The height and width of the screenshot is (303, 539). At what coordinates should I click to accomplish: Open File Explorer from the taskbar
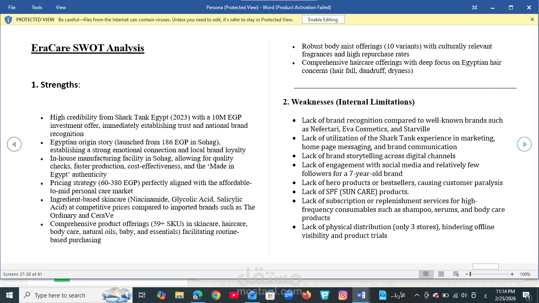[x=180, y=295]
